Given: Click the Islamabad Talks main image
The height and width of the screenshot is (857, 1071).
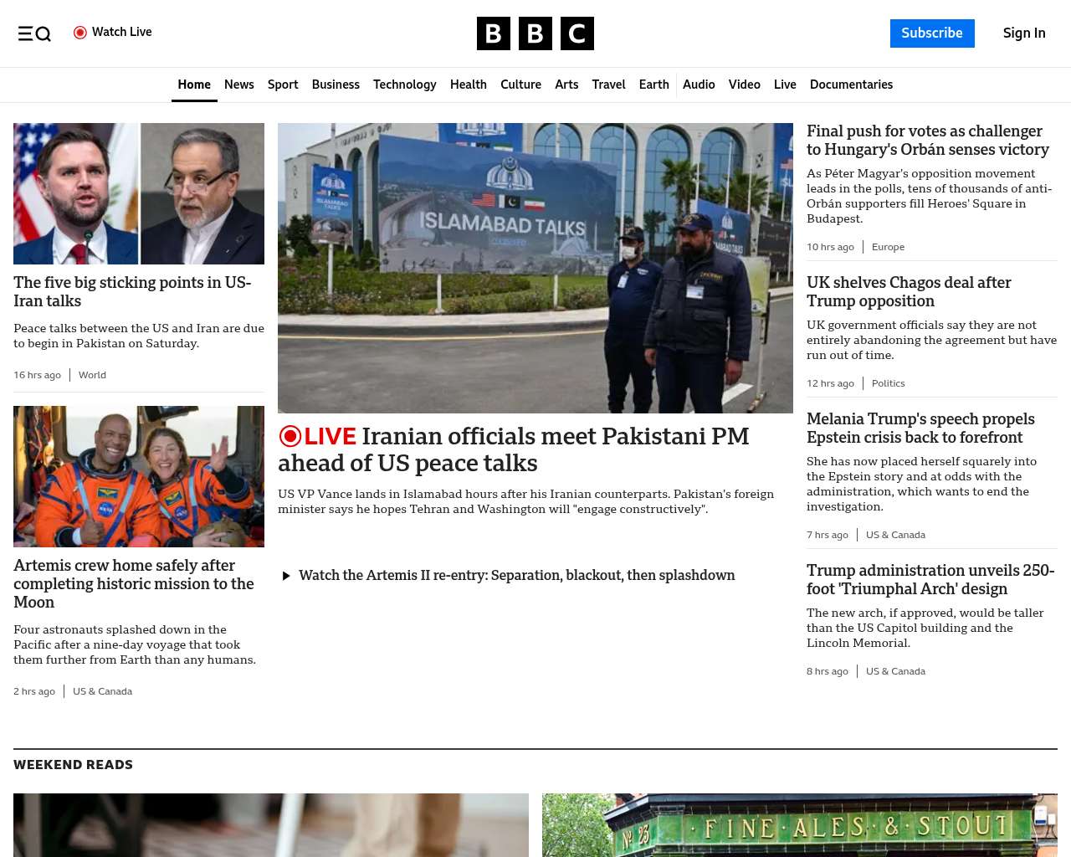Looking at the screenshot, I should click(x=535, y=268).
